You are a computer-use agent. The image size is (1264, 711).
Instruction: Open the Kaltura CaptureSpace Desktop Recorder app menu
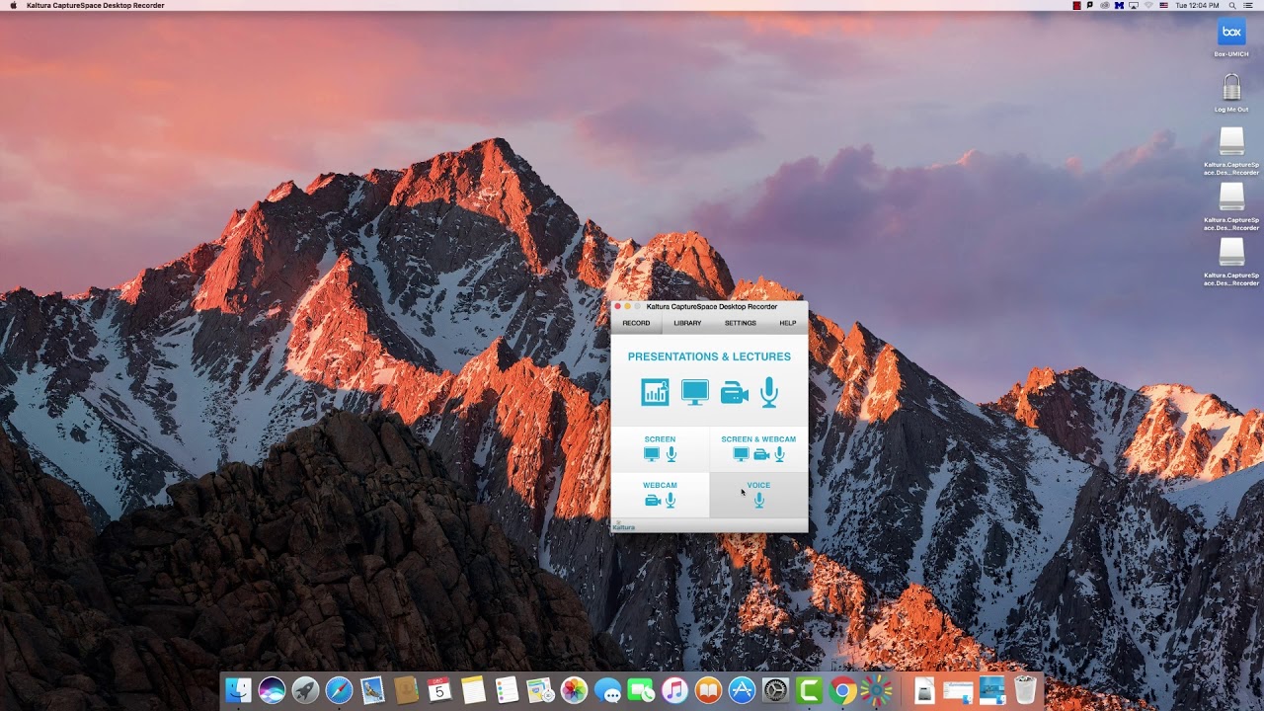pos(96,5)
